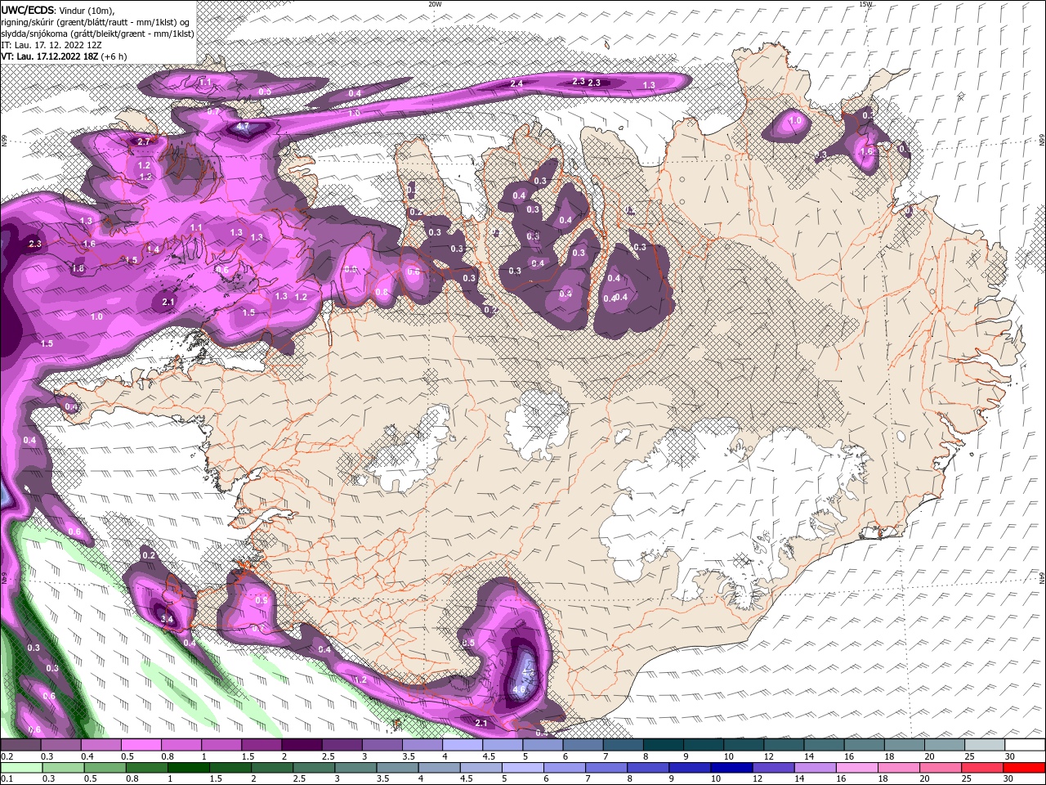Image resolution: width=1046 pixels, height=785 pixels.
Task: Click the '0.1' label in the rain legend
Action: 7,778
